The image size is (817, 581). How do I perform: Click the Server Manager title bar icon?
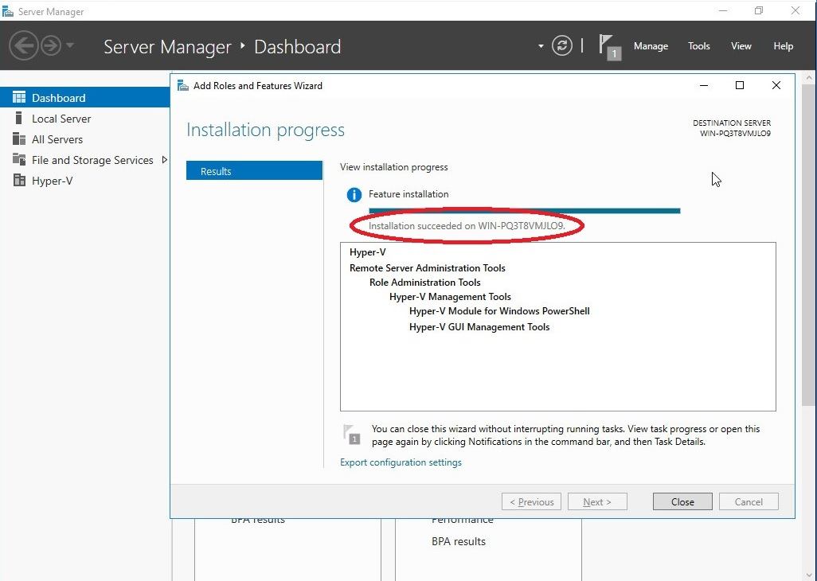[8, 11]
